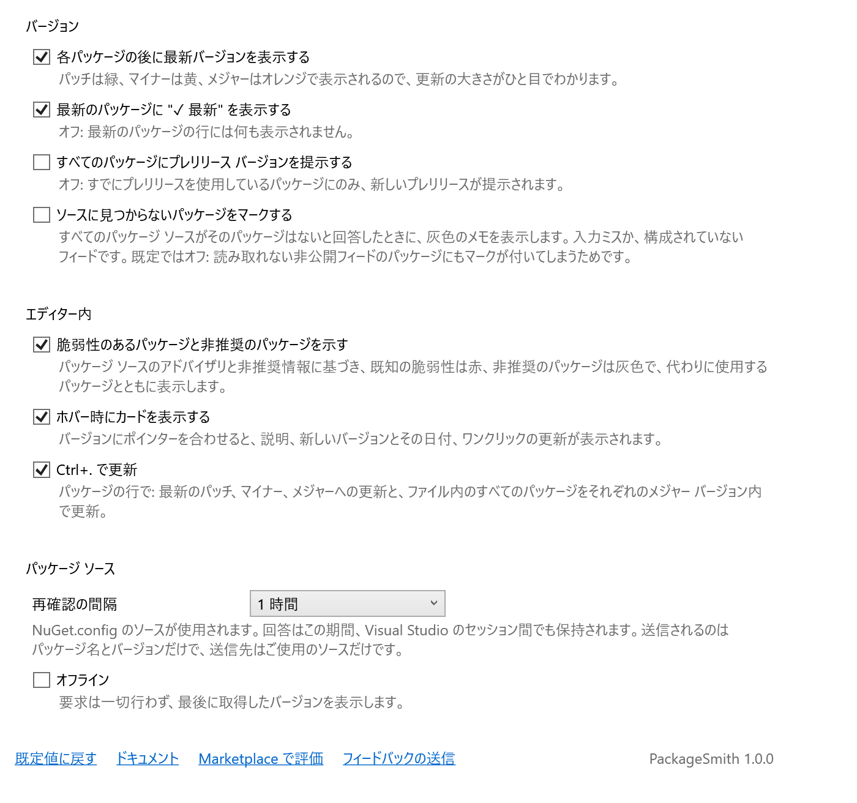Toggle the '最新のパッケージに "✓ 最新" を表示する' checkbox
This screenshot has height=803, width=857.
pos(42,110)
